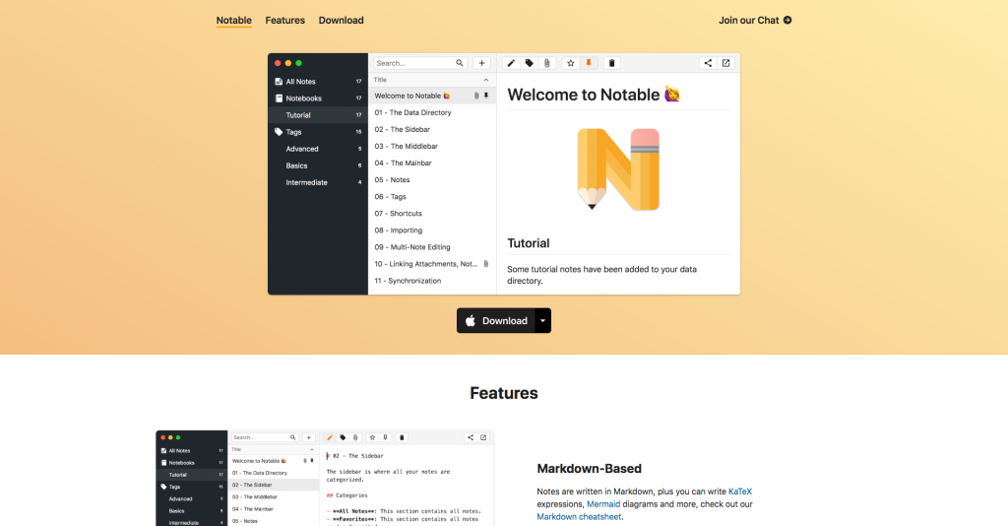Click the magnifier icon in the large preview search box
Viewport: 1008px width, 526px height.
click(460, 63)
